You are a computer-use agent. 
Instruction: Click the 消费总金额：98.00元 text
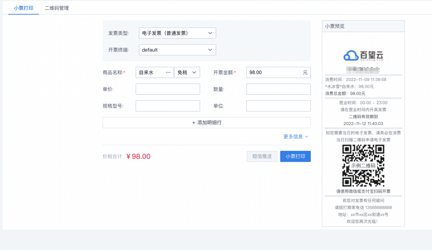[345, 94]
